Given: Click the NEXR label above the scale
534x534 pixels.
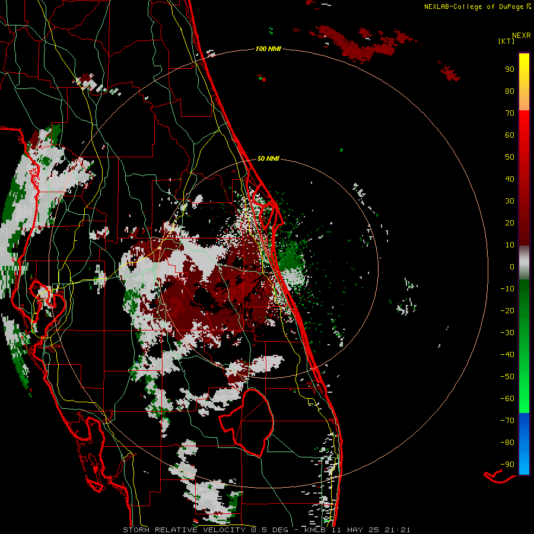Looking at the screenshot, I should point(521,35).
